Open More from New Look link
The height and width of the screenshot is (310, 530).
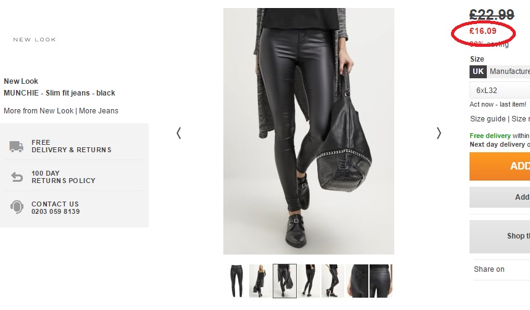click(x=38, y=111)
